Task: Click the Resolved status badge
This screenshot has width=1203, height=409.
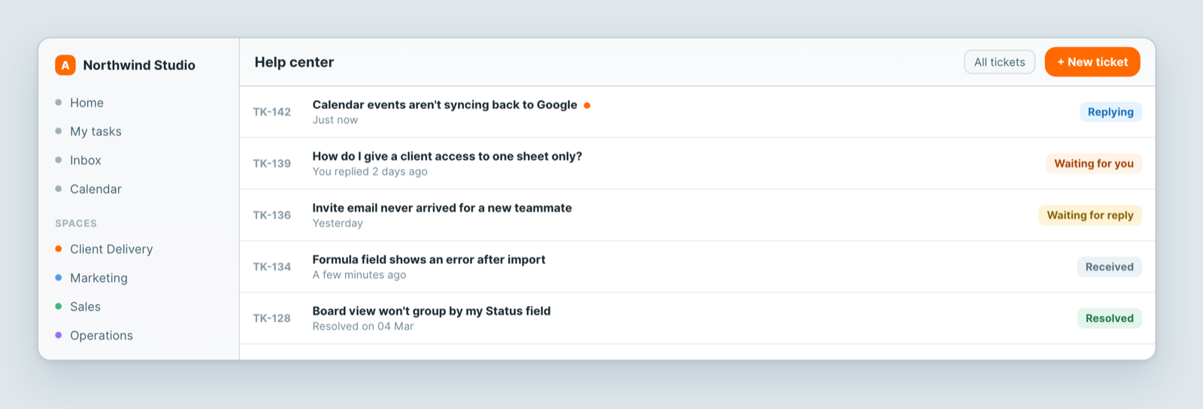Action: pos(1109,318)
